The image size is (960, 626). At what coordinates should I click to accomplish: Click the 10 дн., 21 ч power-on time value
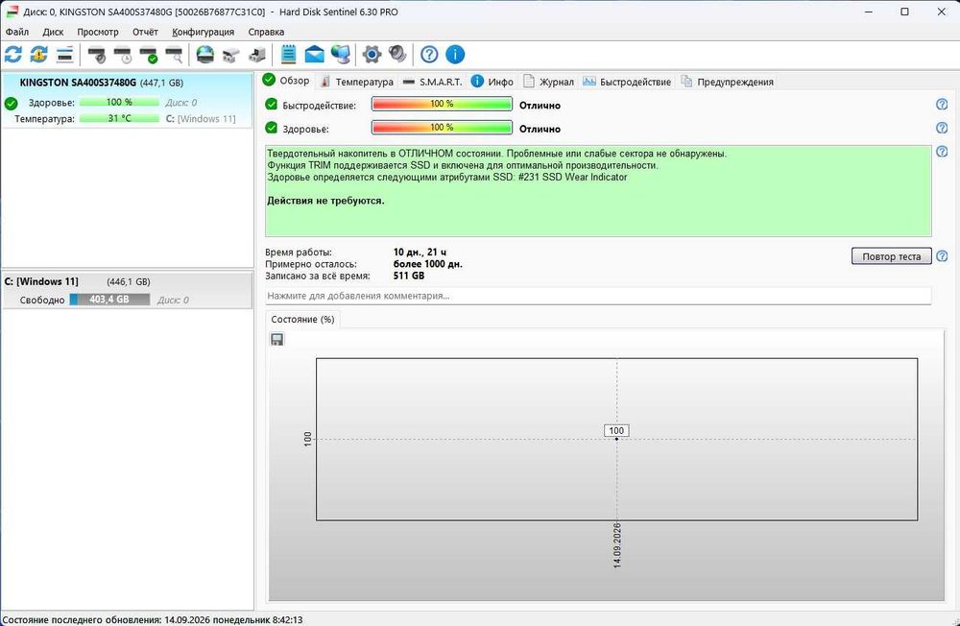click(x=420, y=252)
